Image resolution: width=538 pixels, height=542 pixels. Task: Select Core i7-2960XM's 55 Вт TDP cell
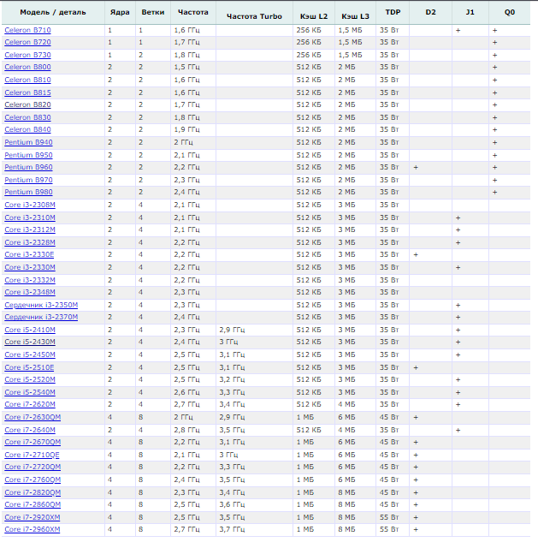(x=393, y=530)
